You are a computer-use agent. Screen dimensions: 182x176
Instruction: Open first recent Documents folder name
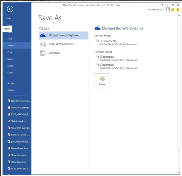point(107,57)
